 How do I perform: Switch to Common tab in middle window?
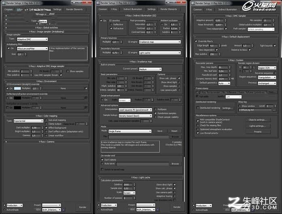coord(103,9)
